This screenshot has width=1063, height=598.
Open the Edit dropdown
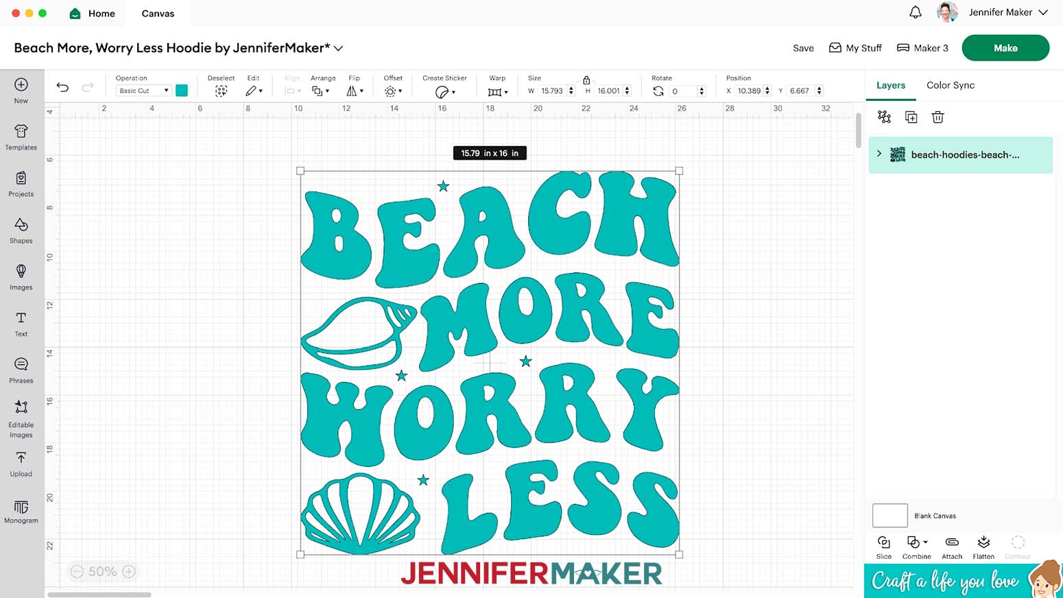pyautogui.click(x=254, y=91)
